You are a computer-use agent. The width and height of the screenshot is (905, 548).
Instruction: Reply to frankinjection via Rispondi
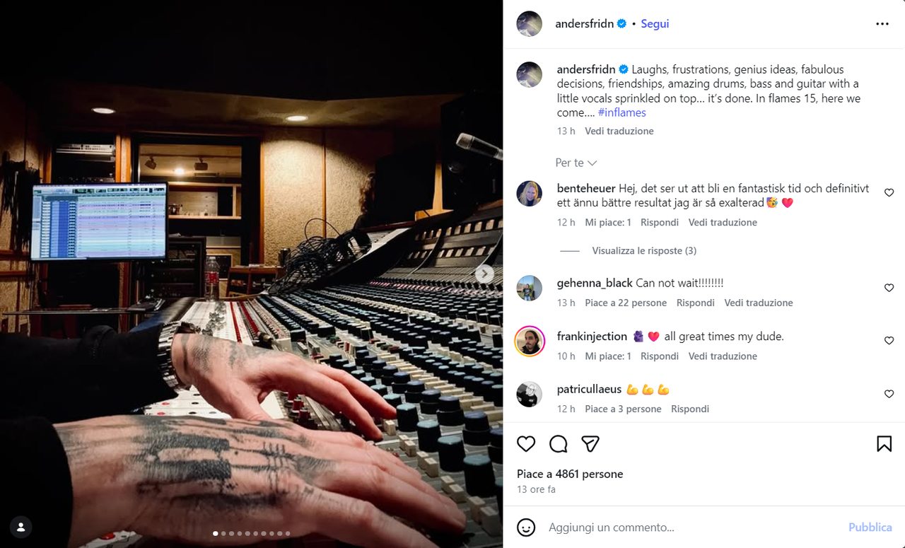(x=660, y=356)
